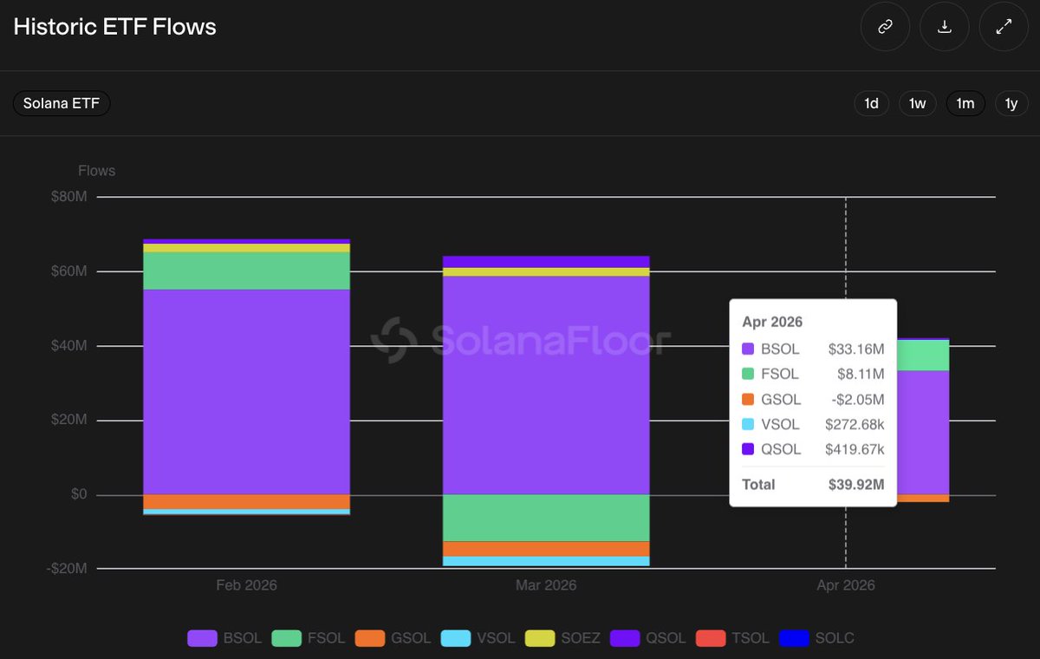Toggle TSOL series in legend
1040x659 pixels.
pos(732,638)
